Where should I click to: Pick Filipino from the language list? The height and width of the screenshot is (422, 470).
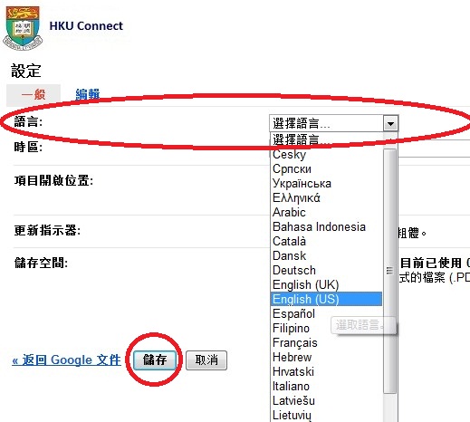(326, 328)
